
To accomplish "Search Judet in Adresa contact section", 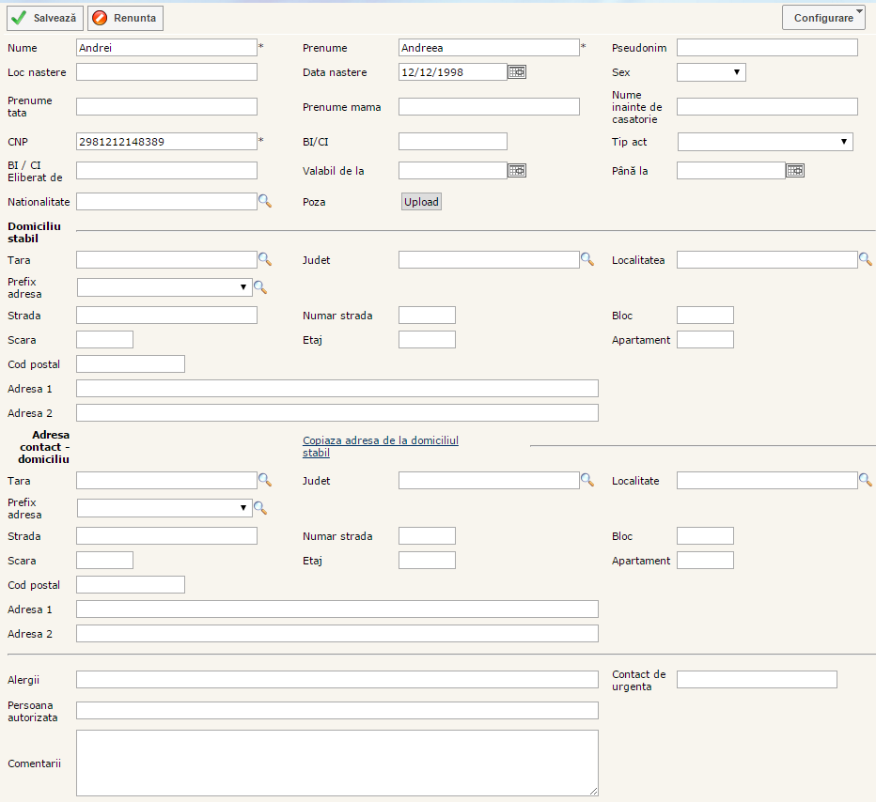I will coord(587,480).
